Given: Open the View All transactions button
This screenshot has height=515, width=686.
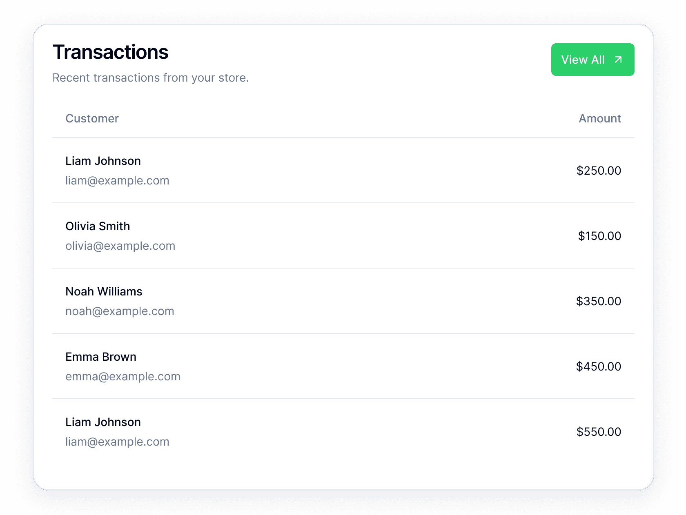Looking at the screenshot, I should pos(592,60).
